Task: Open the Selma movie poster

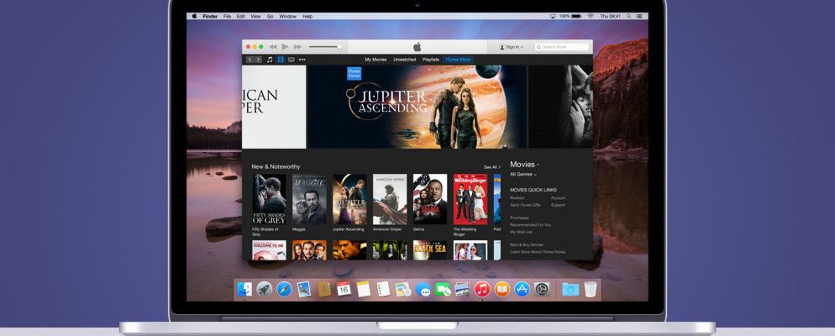Action: [x=430, y=199]
